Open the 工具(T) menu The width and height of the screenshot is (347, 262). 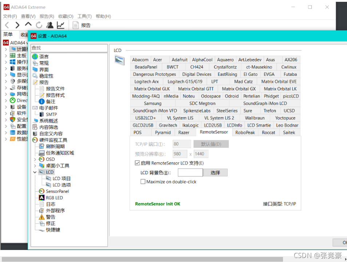click(84, 16)
